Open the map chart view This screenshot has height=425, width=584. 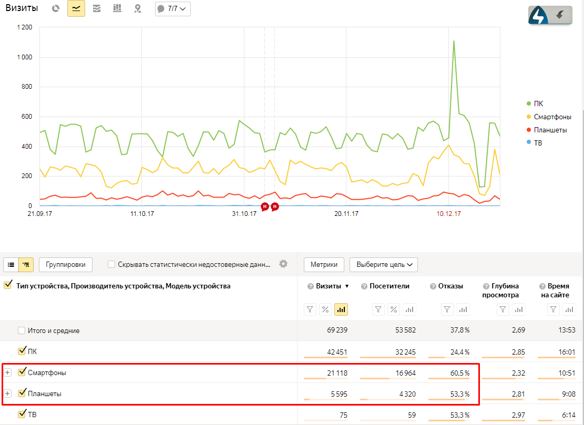click(138, 8)
